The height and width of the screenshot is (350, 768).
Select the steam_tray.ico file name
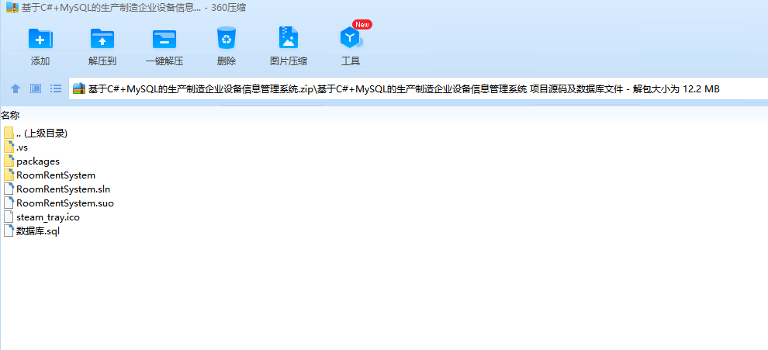[x=48, y=217]
